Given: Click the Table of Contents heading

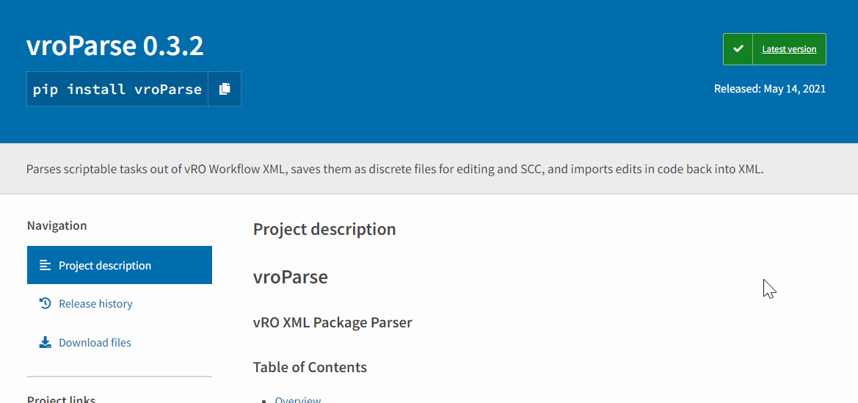Looking at the screenshot, I should pyautogui.click(x=310, y=367).
